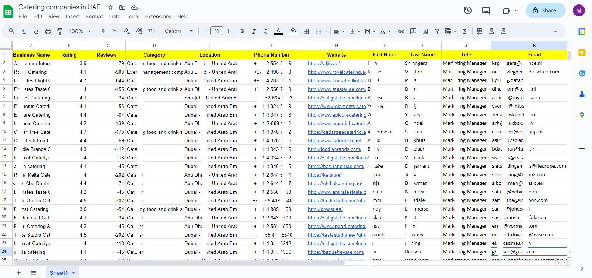
Task: Format as percent
Action: tap(115, 31)
